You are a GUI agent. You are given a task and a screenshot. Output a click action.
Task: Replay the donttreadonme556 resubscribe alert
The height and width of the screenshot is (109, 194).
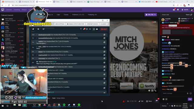point(104,35)
